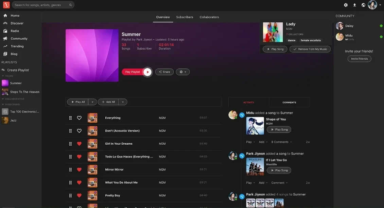The image size is (384, 208).
Task: Unlike What You Do About Me
Action: (x=79, y=183)
